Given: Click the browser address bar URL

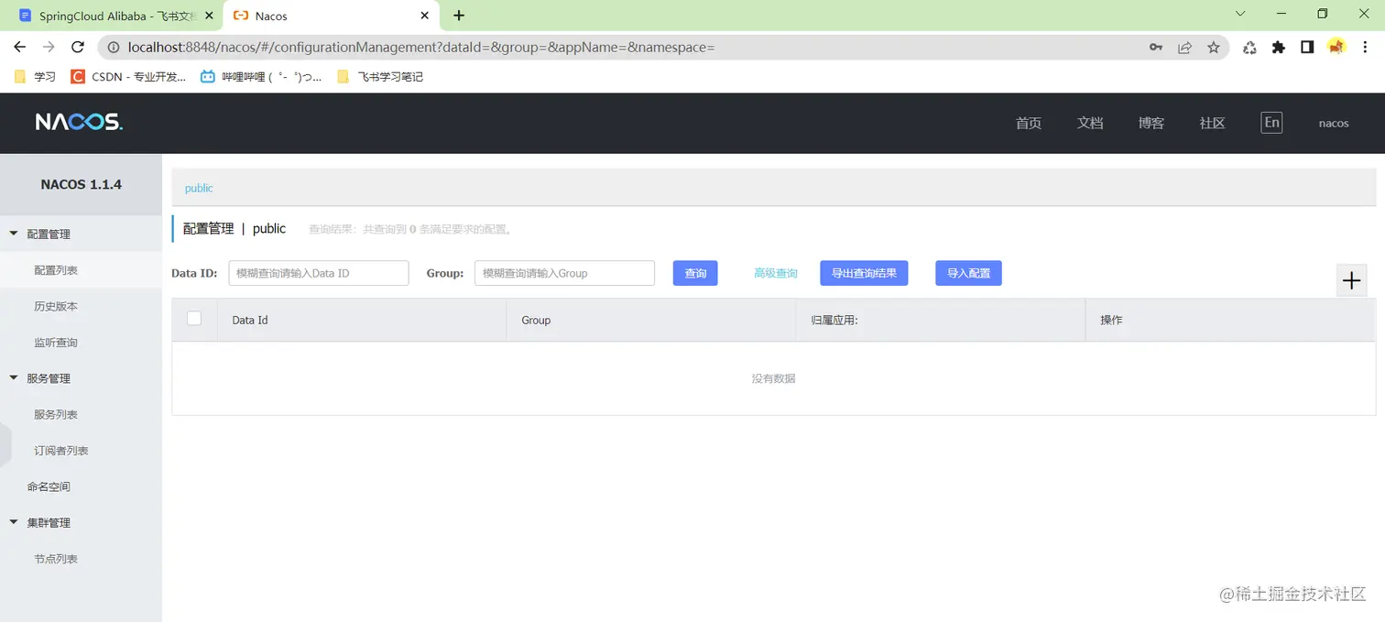Looking at the screenshot, I should click(420, 47).
